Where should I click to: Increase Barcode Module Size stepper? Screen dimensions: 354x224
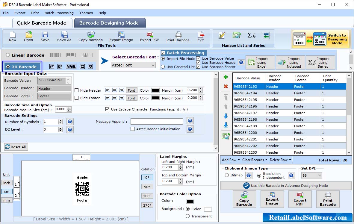[69, 108]
